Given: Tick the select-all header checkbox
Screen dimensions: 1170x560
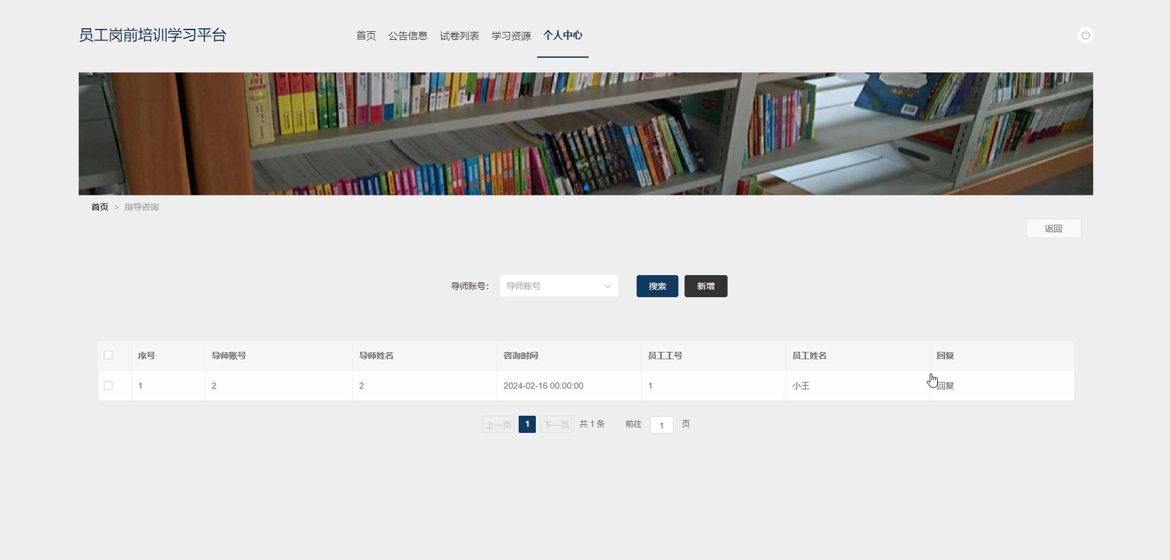Looking at the screenshot, I should 108,355.
